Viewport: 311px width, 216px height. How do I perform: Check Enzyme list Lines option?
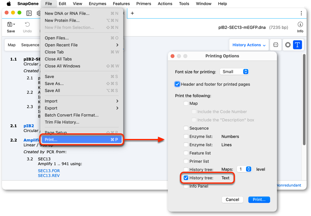(186, 145)
